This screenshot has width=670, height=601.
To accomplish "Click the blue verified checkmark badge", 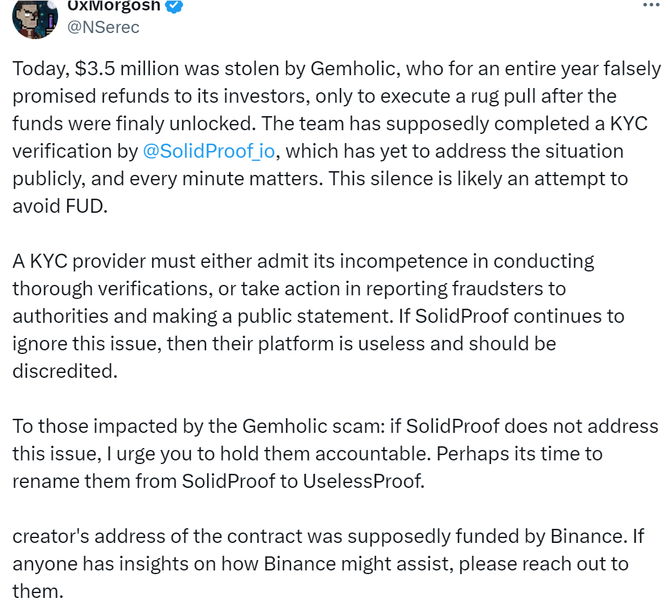I will point(174,6).
